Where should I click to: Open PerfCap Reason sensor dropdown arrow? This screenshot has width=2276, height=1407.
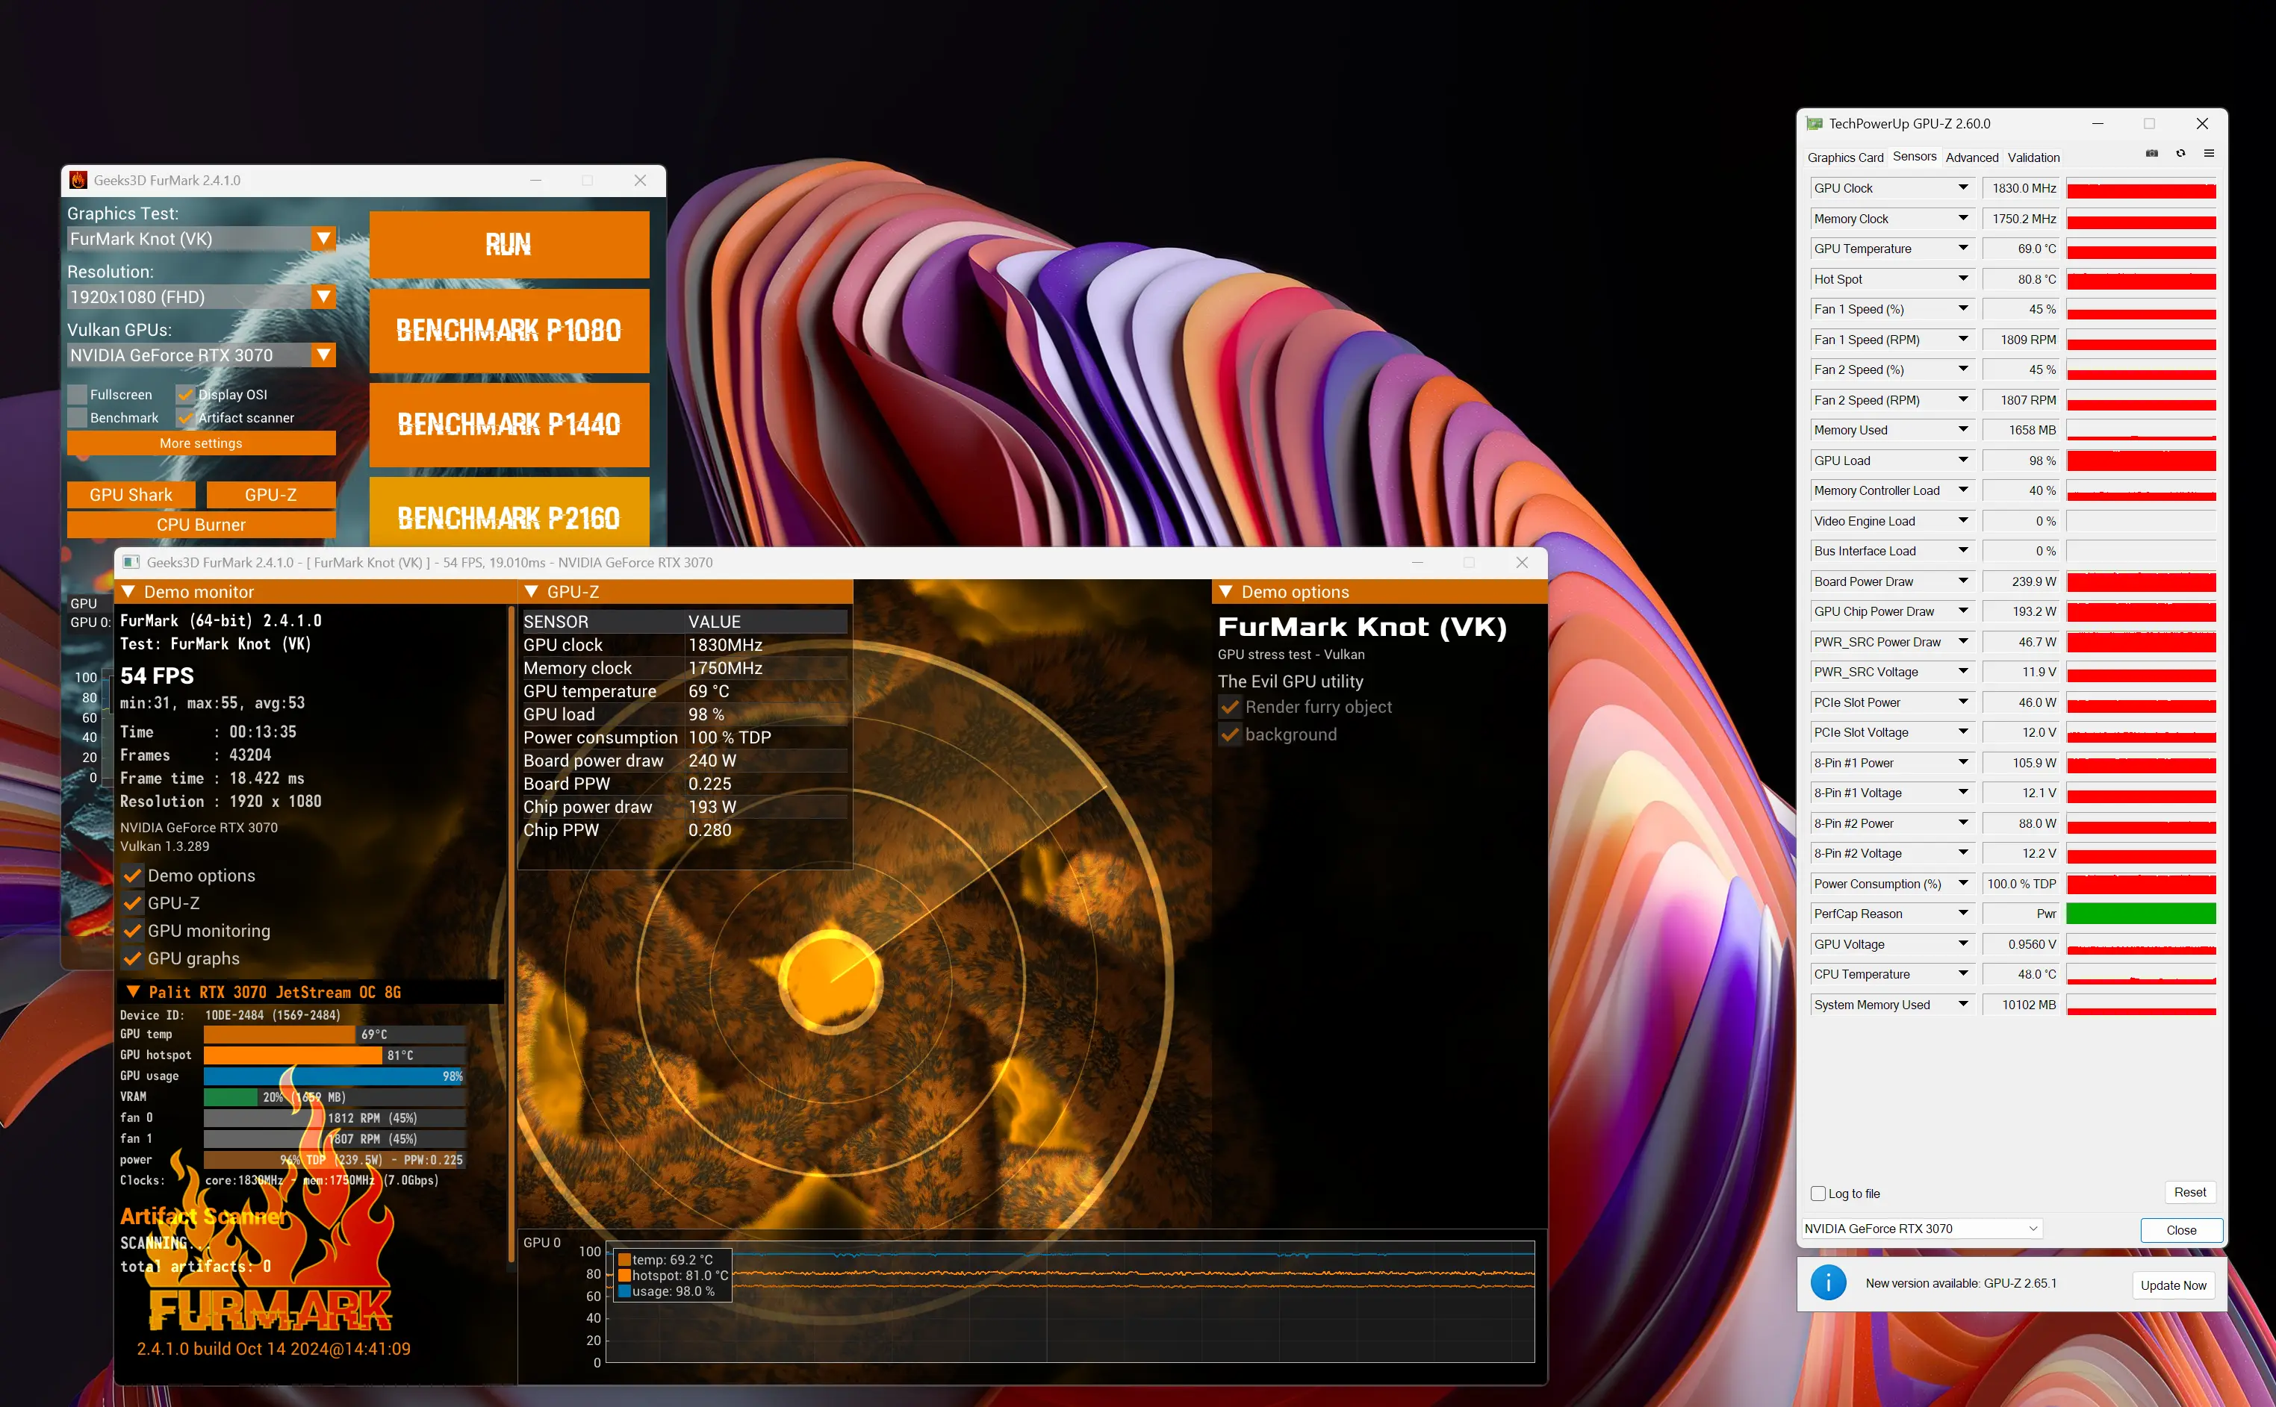pos(1963,914)
